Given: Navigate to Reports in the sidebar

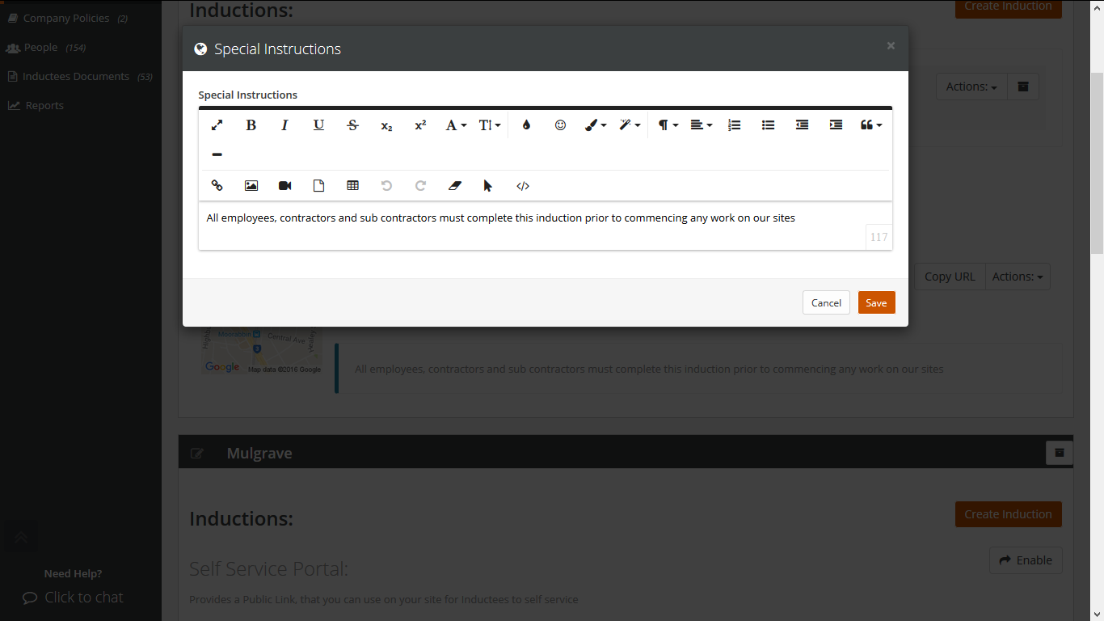Looking at the screenshot, I should click(x=42, y=105).
